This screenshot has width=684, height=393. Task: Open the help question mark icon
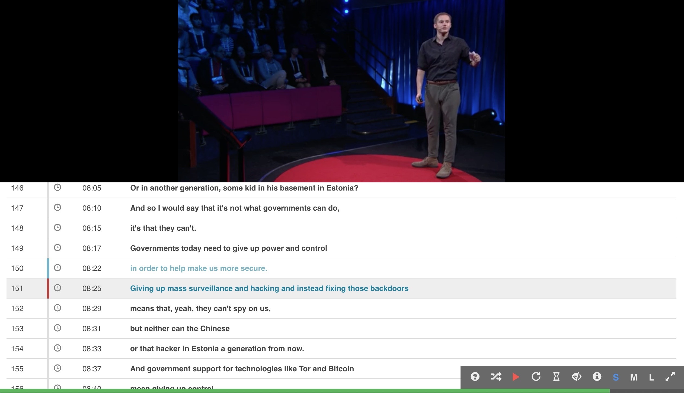(x=475, y=377)
